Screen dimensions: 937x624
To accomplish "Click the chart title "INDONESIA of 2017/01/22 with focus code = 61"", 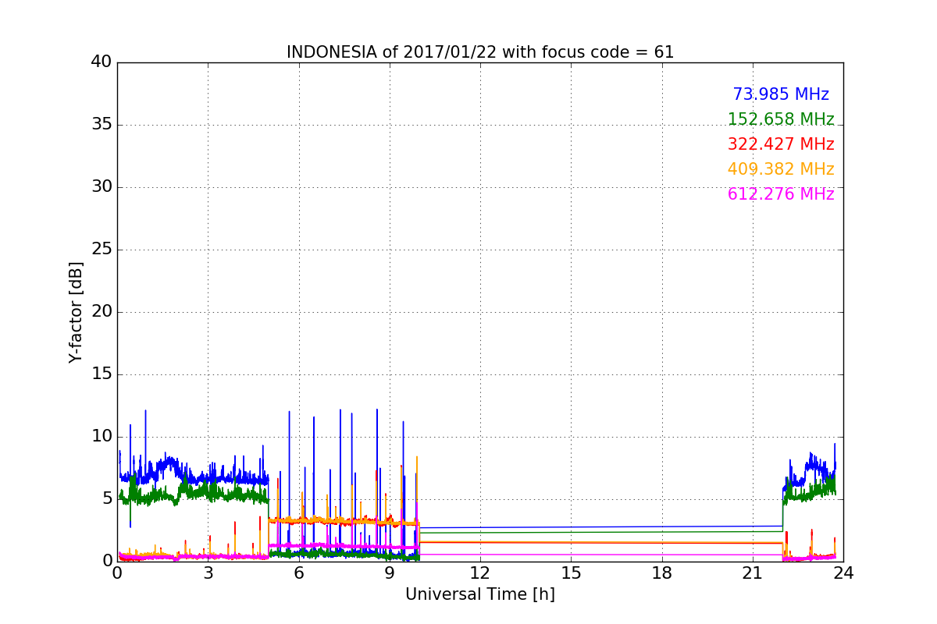I will 480,52.
